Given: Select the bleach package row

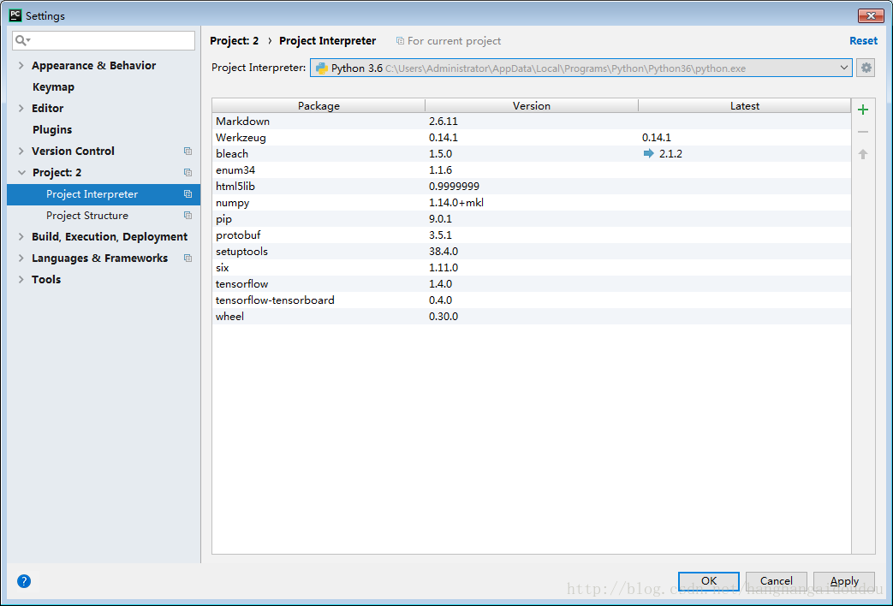Looking at the screenshot, I should (x=532, y=154).
